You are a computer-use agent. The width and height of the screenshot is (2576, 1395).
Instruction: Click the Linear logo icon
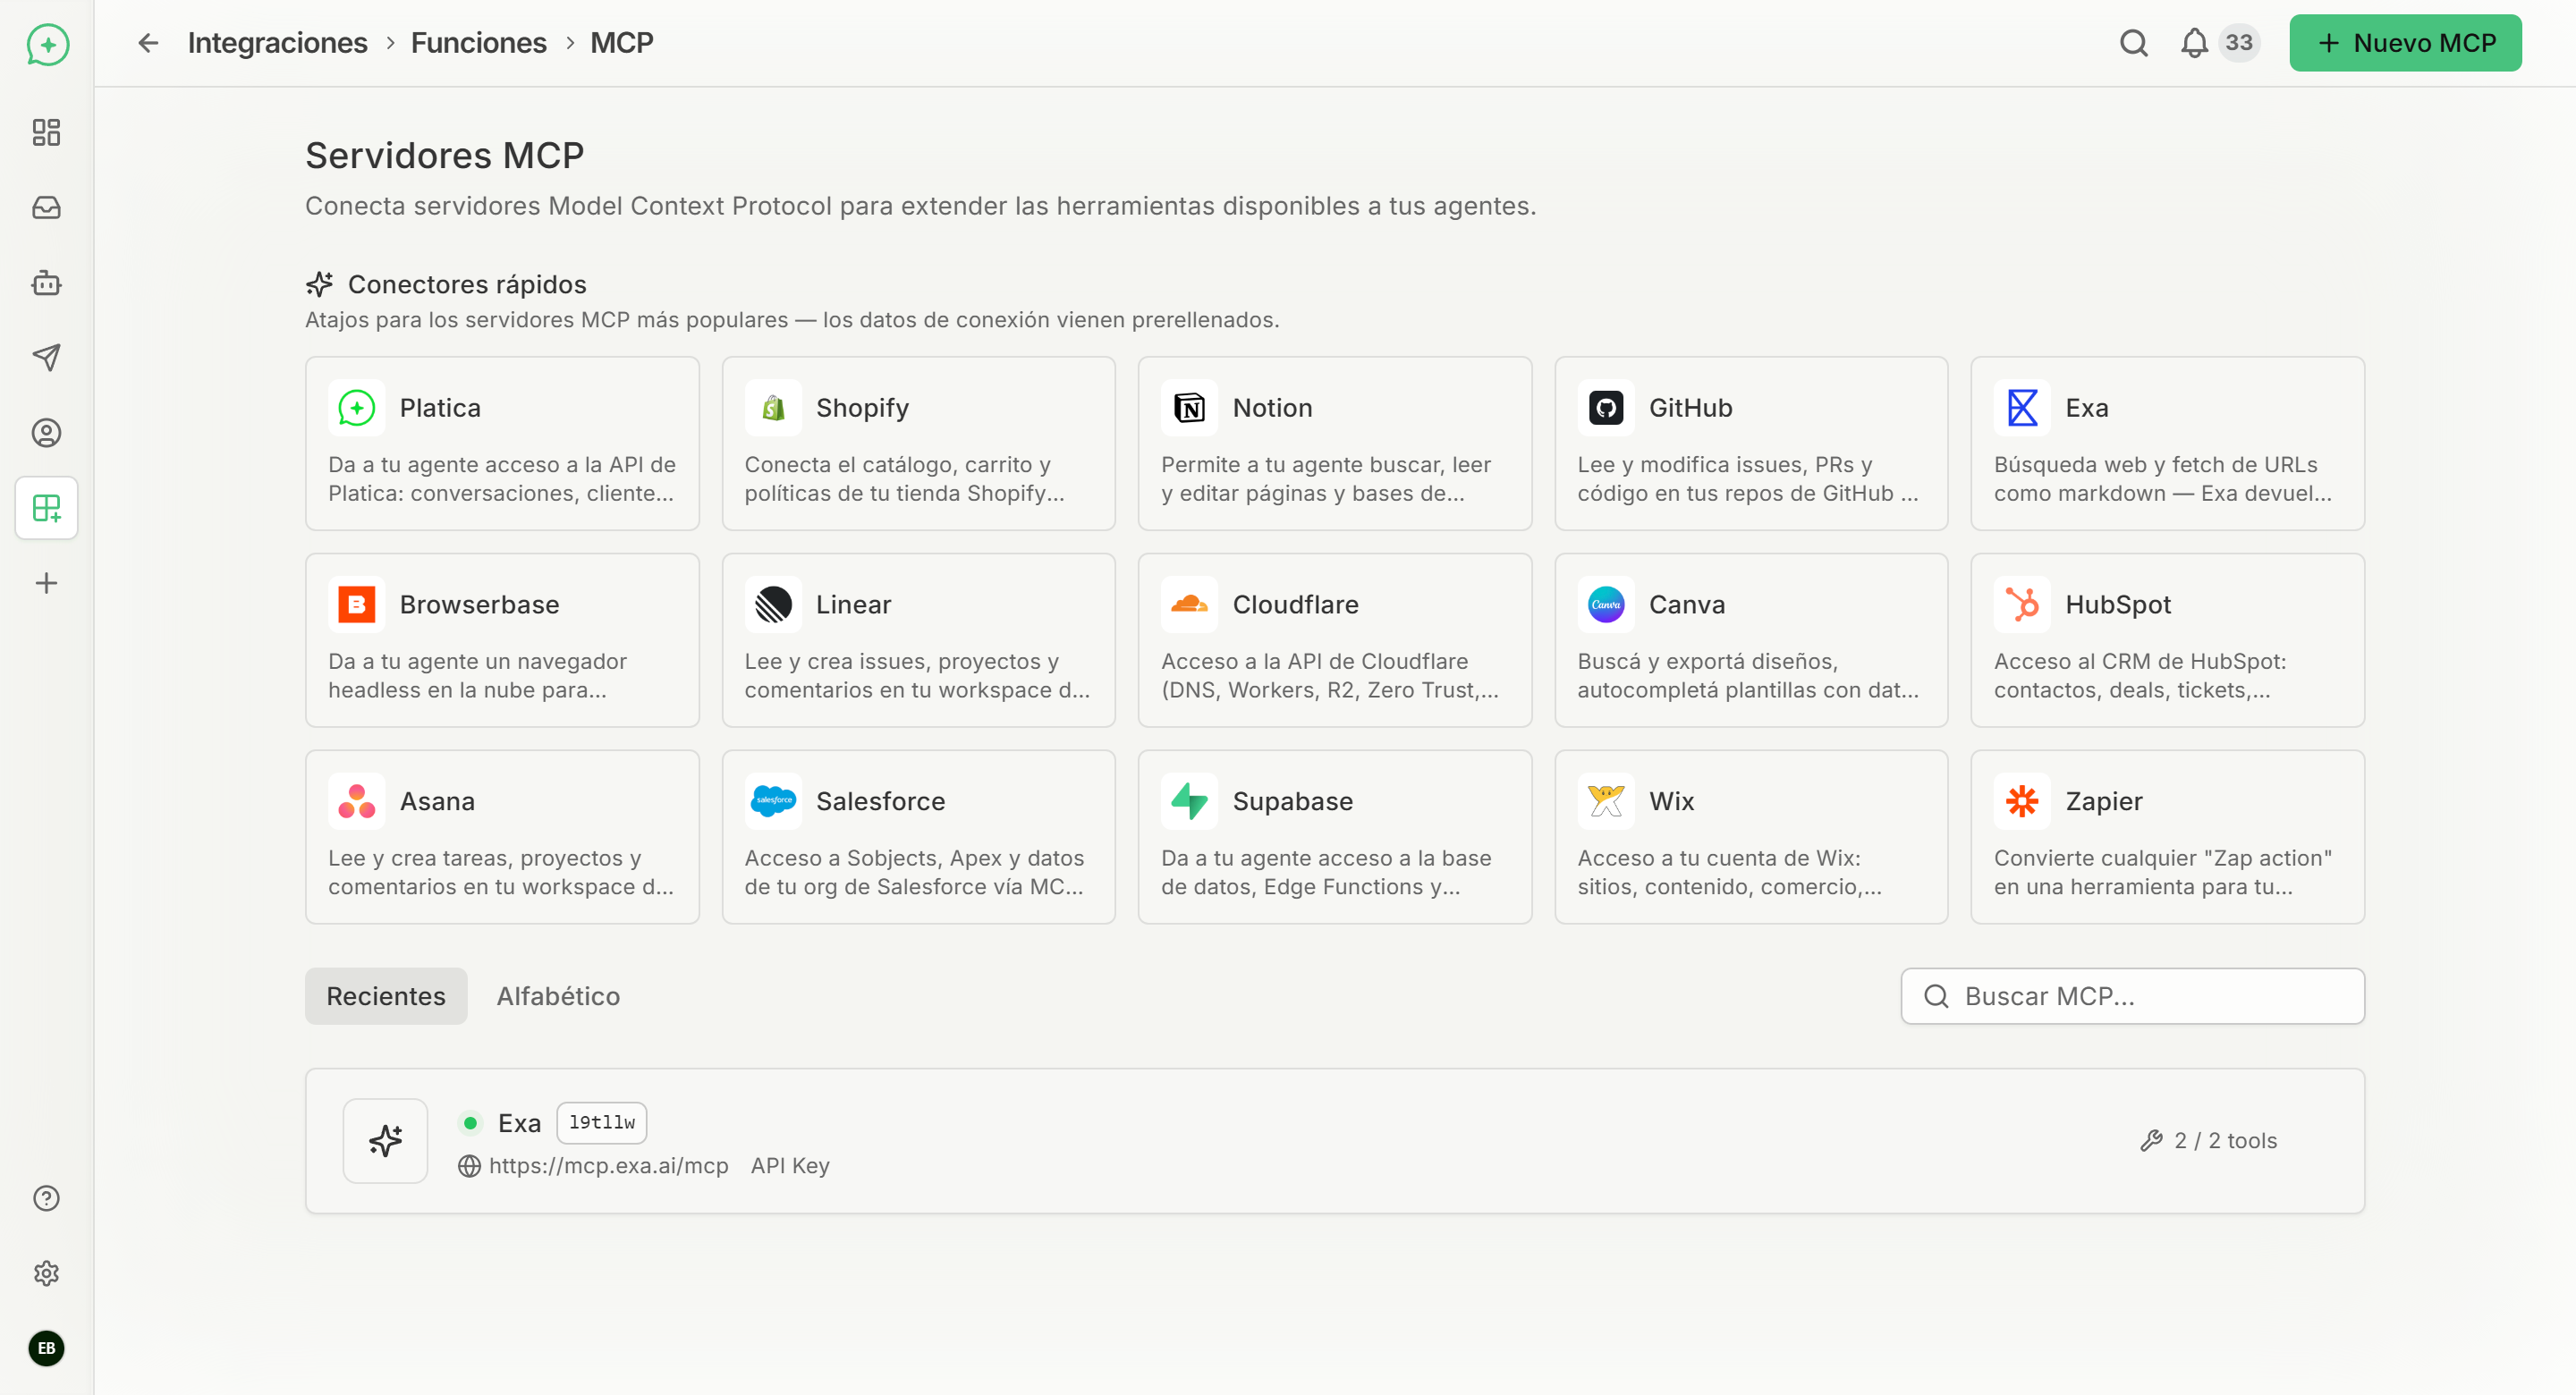tap(773, 605)
